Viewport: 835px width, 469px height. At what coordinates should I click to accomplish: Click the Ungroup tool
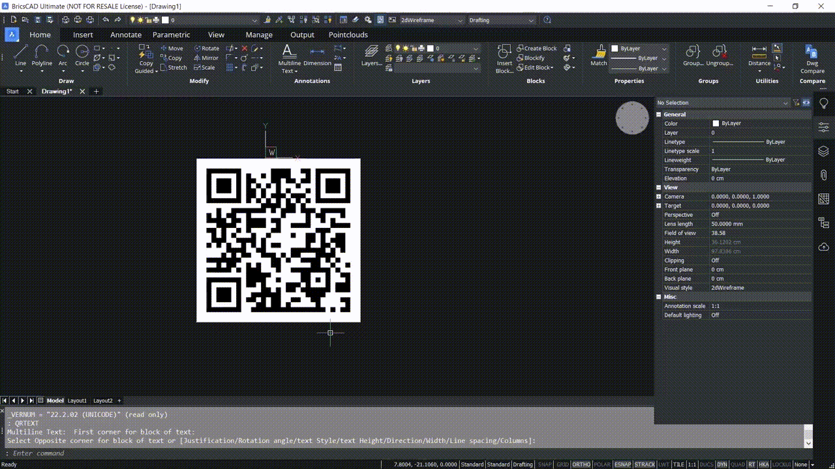point(720,55)
